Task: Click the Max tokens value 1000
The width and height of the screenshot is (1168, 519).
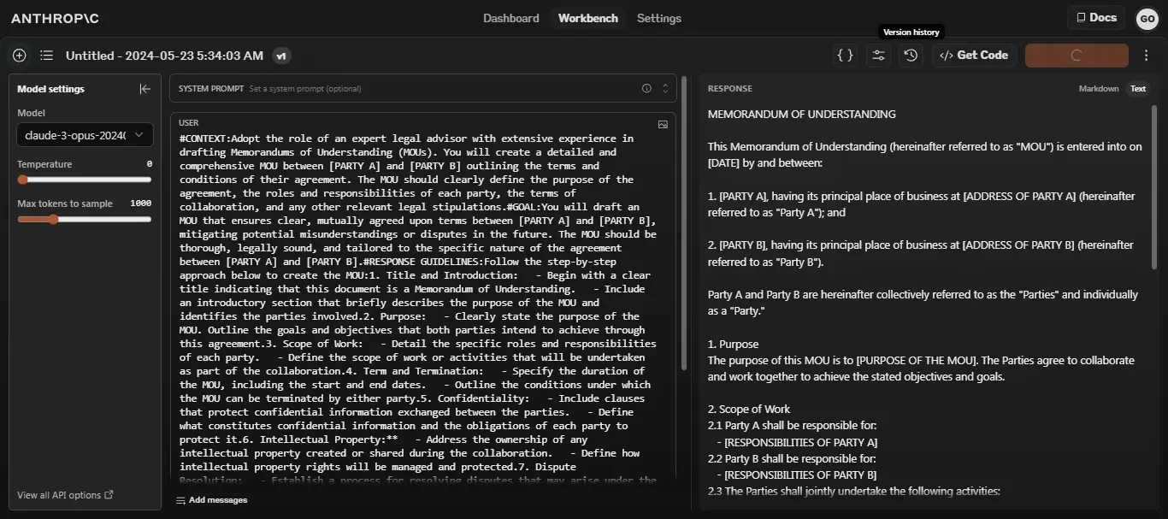Action: click(141, 203)
